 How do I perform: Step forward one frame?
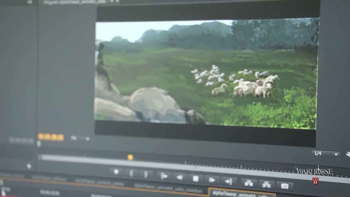pyautogui.click(x=212, y=180)
